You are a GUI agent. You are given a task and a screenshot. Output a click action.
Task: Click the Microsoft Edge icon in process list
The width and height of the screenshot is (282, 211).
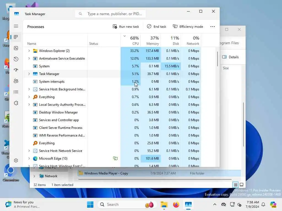[35, 159]
